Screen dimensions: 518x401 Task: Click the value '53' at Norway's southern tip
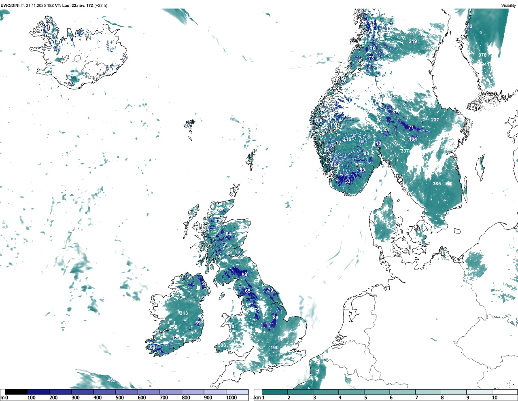[348, 182]
